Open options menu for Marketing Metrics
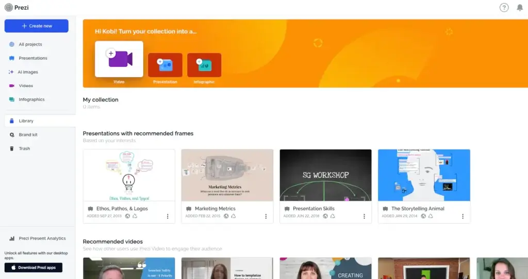Viewport: 528px width, 279px height. 266,217
